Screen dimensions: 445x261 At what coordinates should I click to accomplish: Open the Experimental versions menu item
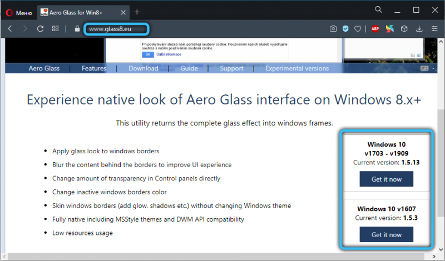coord(297,68)
